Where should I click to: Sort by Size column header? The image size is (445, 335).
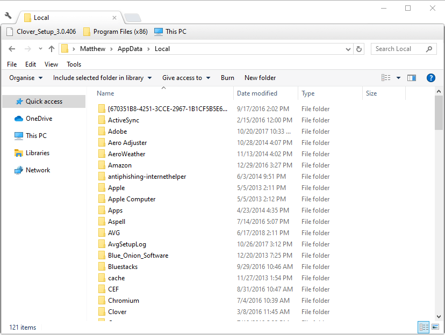[371, 93]
